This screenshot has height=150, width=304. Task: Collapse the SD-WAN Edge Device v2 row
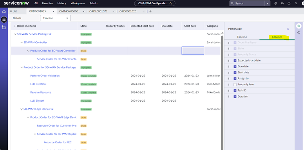tap(22, 109)
